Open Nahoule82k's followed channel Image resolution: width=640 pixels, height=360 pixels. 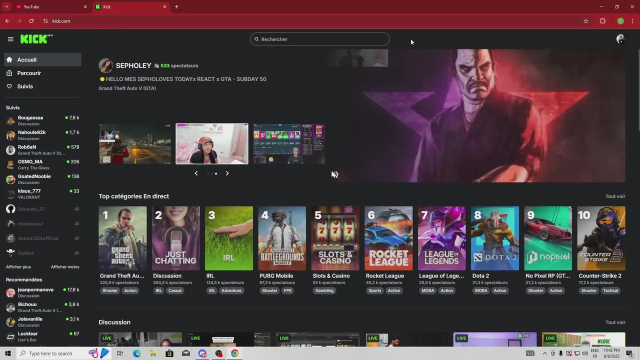coord(42,135)
